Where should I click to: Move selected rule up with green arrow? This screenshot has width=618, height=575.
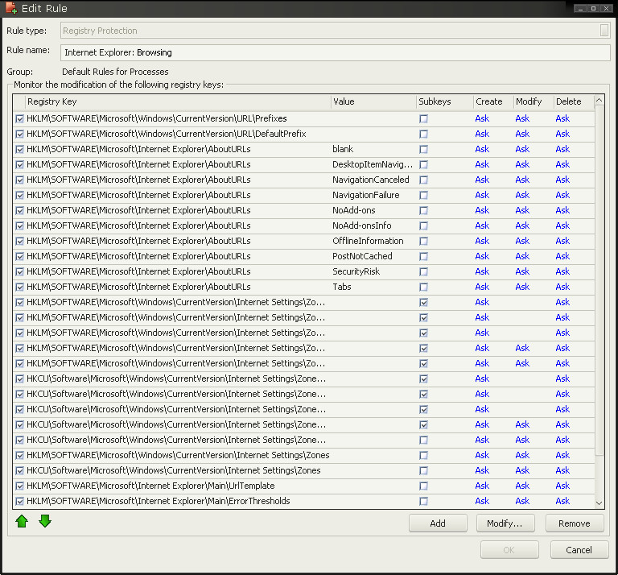coord(22,521)
